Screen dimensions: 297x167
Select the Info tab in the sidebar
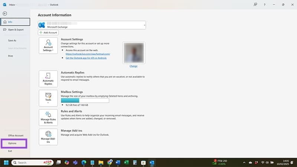tap(15, 22)
